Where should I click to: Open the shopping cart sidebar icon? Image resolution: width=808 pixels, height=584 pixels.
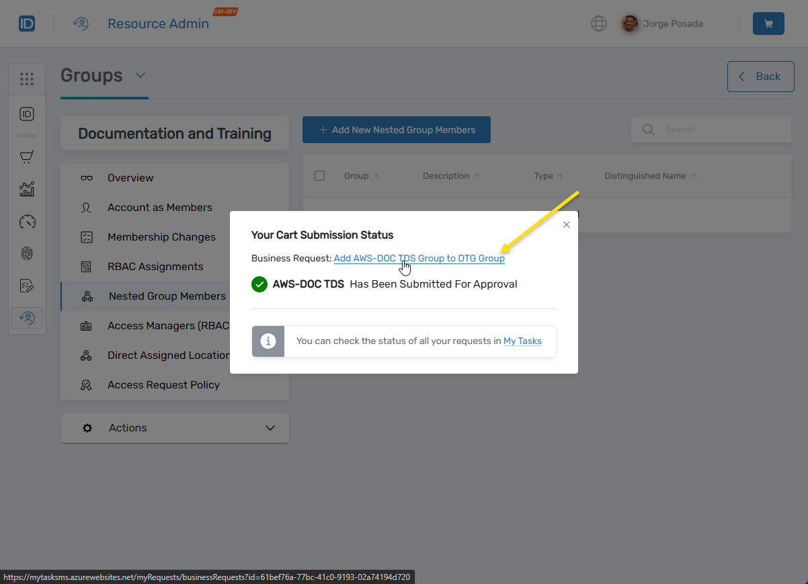[x=27, y=156]
